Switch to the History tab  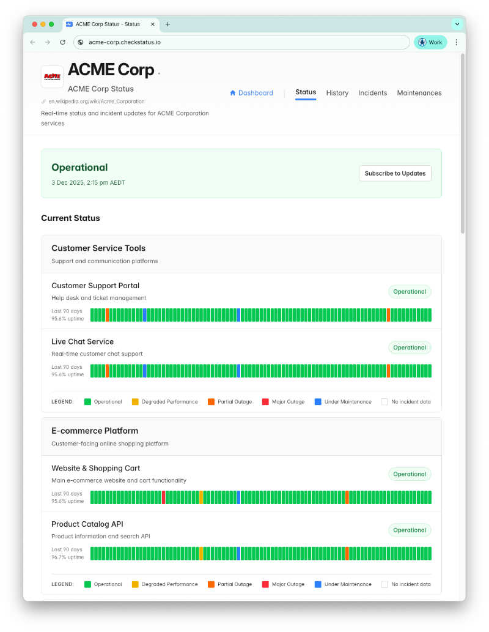337,93
